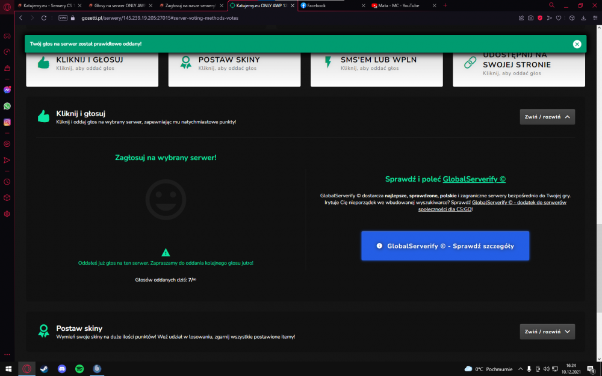Screen dimensions: 602x376
Task: Select the 'KLIKNIJ I GŁOSUJ' voting card
Action: pyautogui.click(x=92, y=69)
